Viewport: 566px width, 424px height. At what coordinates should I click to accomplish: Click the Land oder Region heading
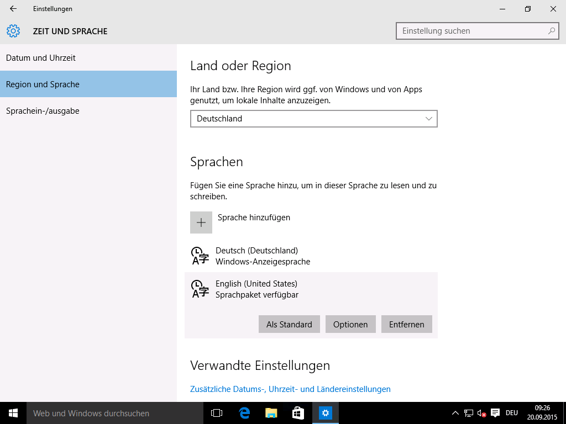coord(240,66)
